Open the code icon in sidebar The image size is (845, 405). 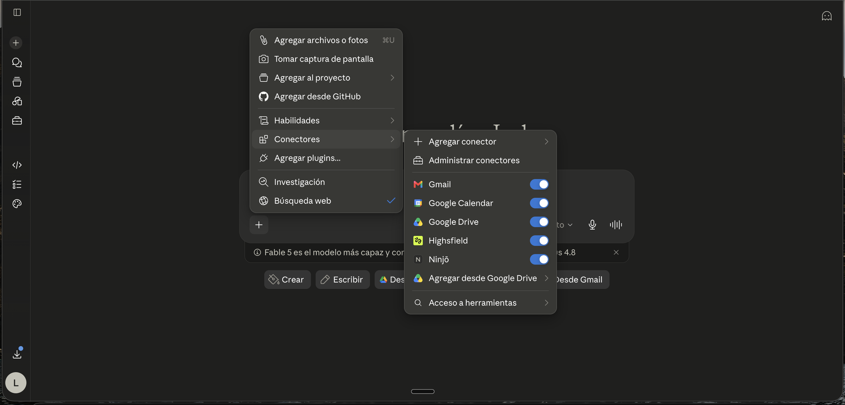point(17,165)
